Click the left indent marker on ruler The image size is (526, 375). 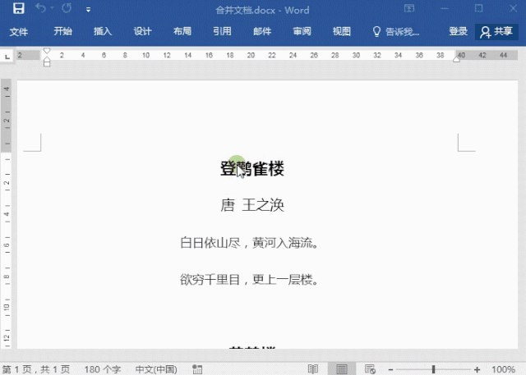(x=47, y=62)
